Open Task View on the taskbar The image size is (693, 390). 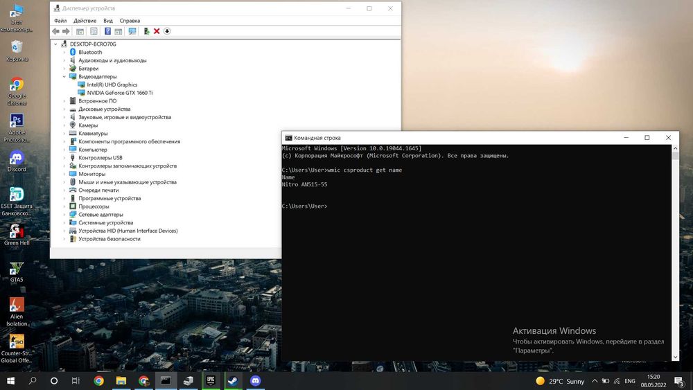coord(76,381)
